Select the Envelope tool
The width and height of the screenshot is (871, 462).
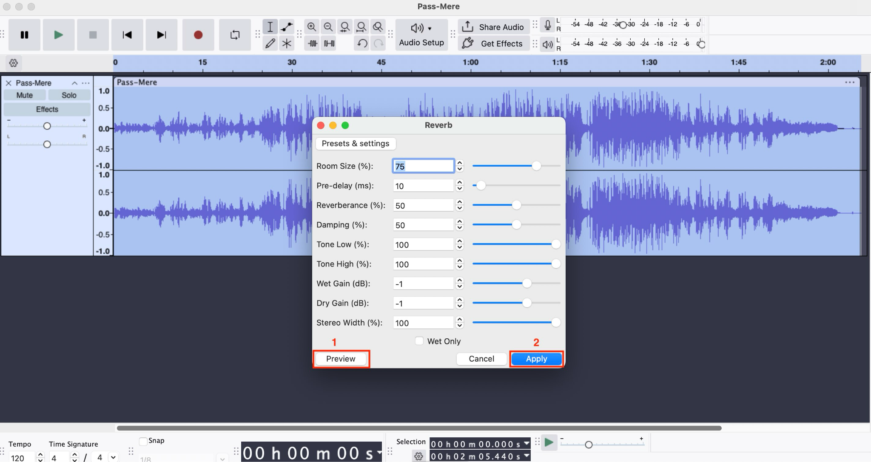click(287, 27)
